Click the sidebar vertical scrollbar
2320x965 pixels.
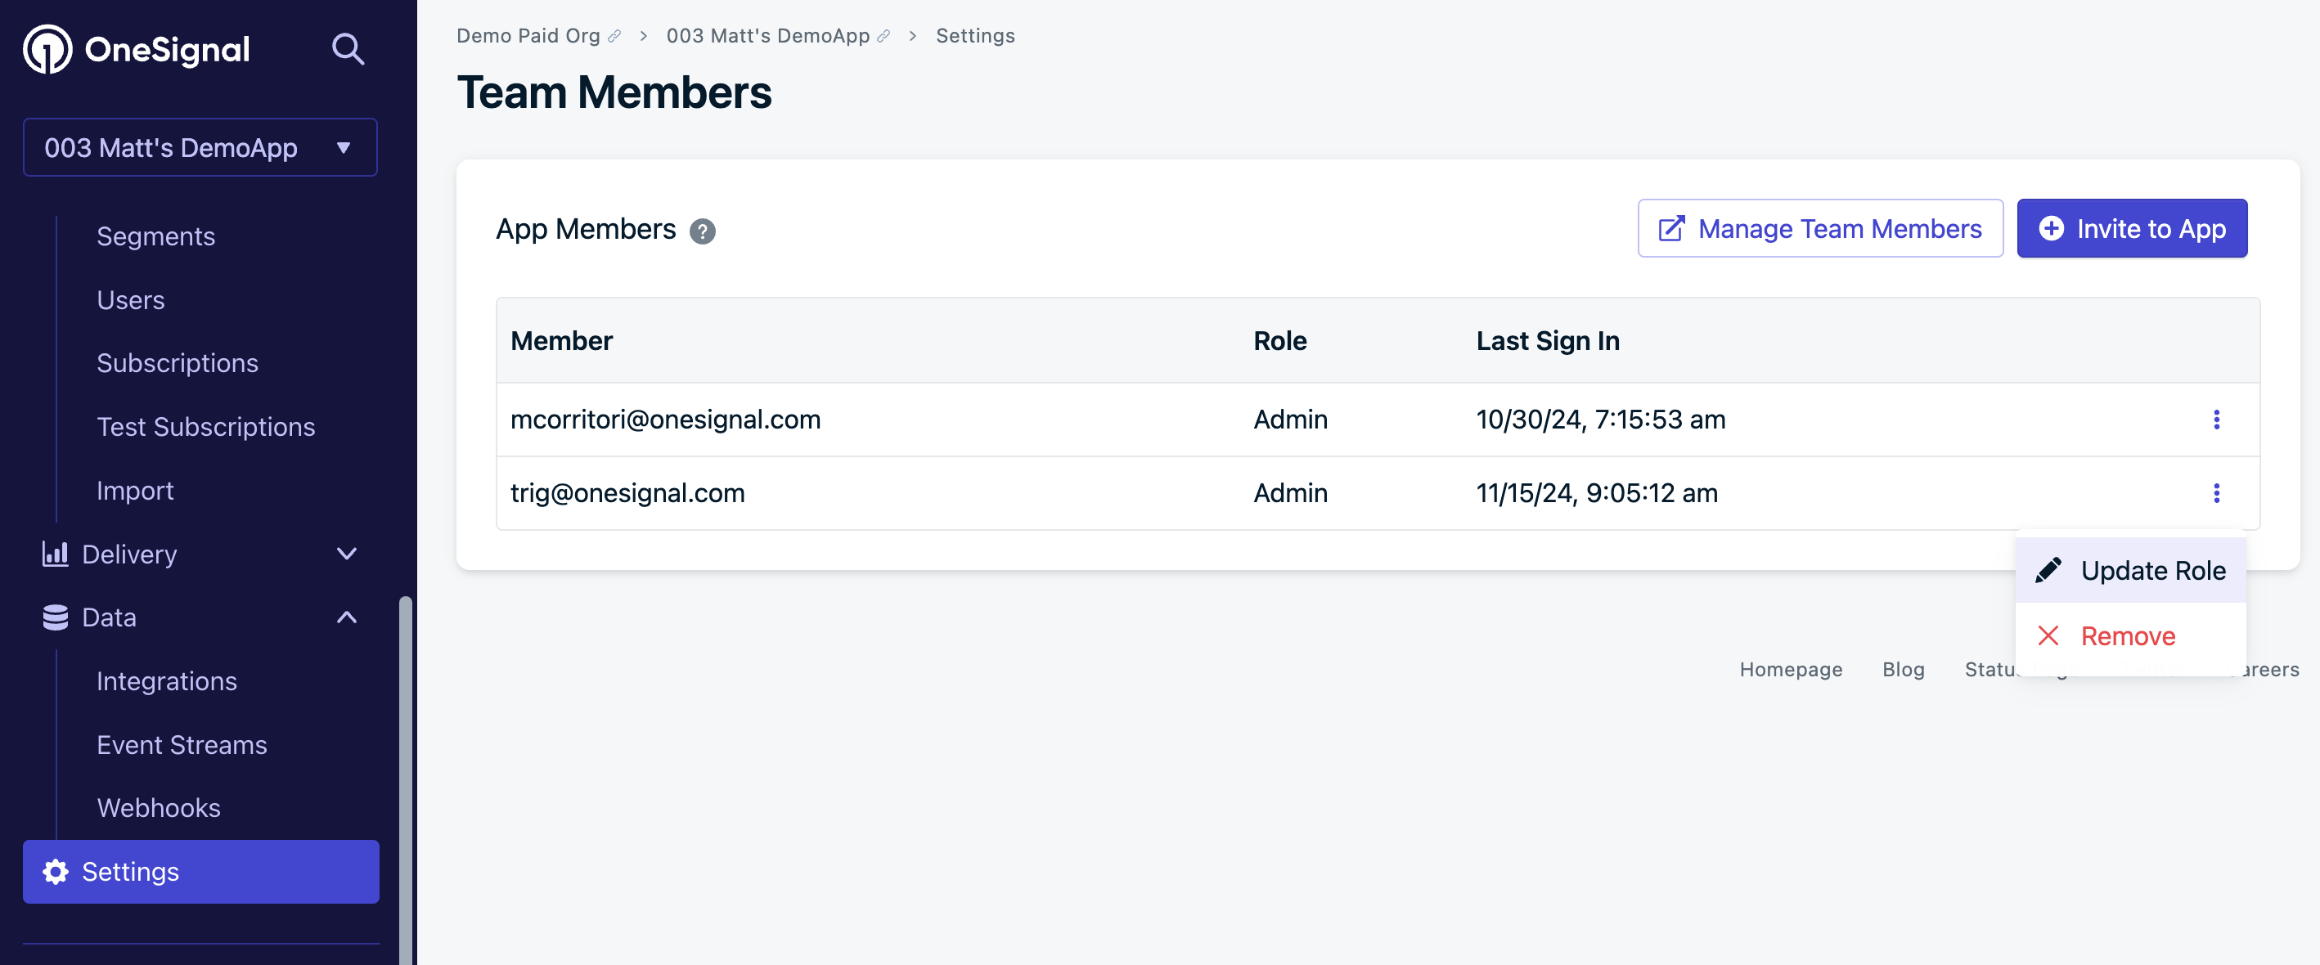[x=405, y=779]
